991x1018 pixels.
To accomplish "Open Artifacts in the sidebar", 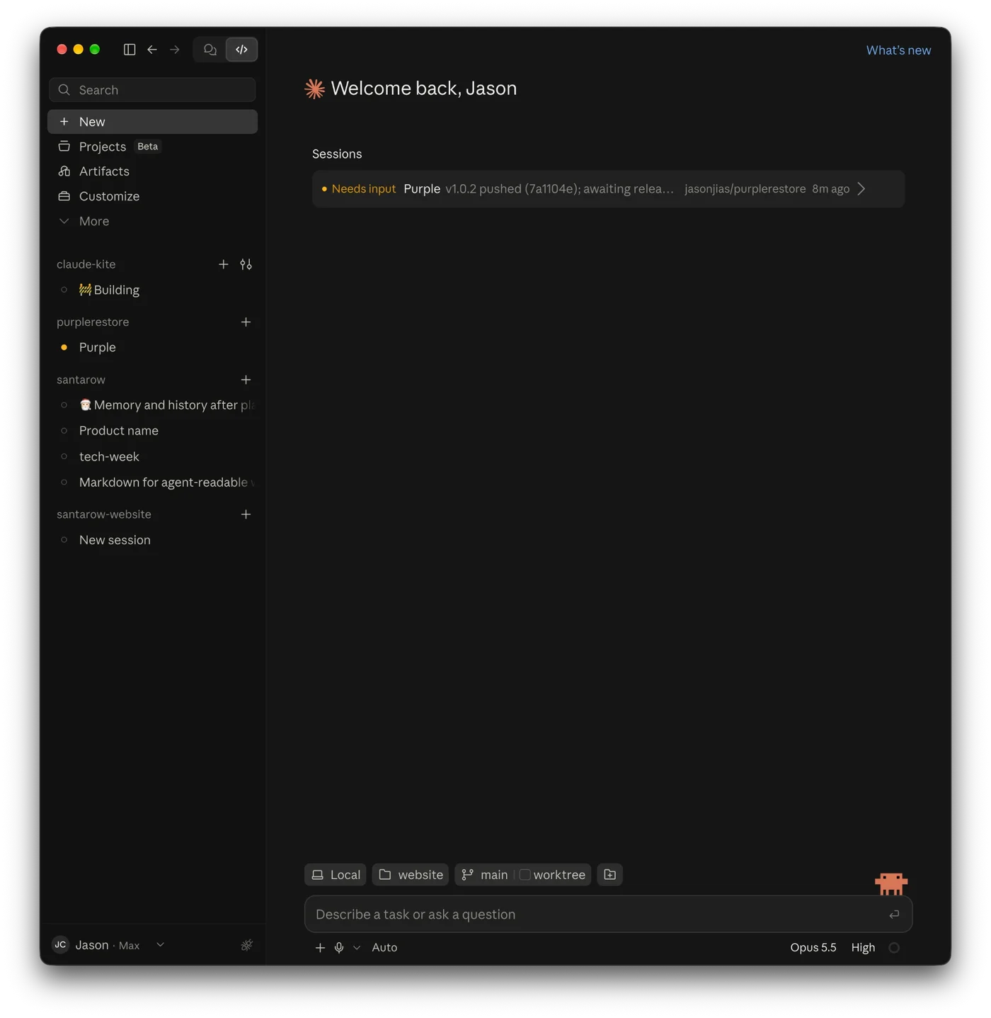I will [x=152, y=171].
